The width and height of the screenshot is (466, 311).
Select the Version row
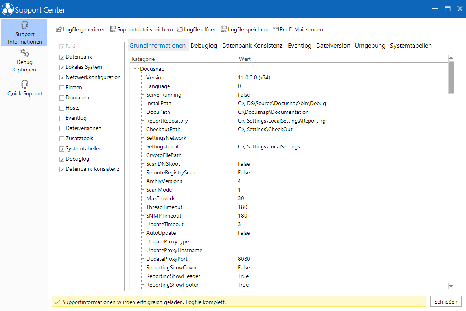(284, 77)
